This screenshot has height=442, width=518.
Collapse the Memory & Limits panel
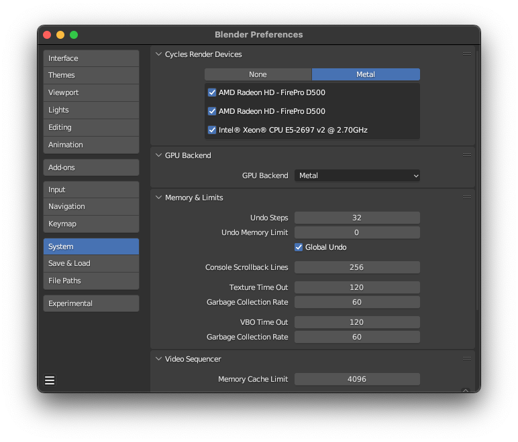point(158,198)
